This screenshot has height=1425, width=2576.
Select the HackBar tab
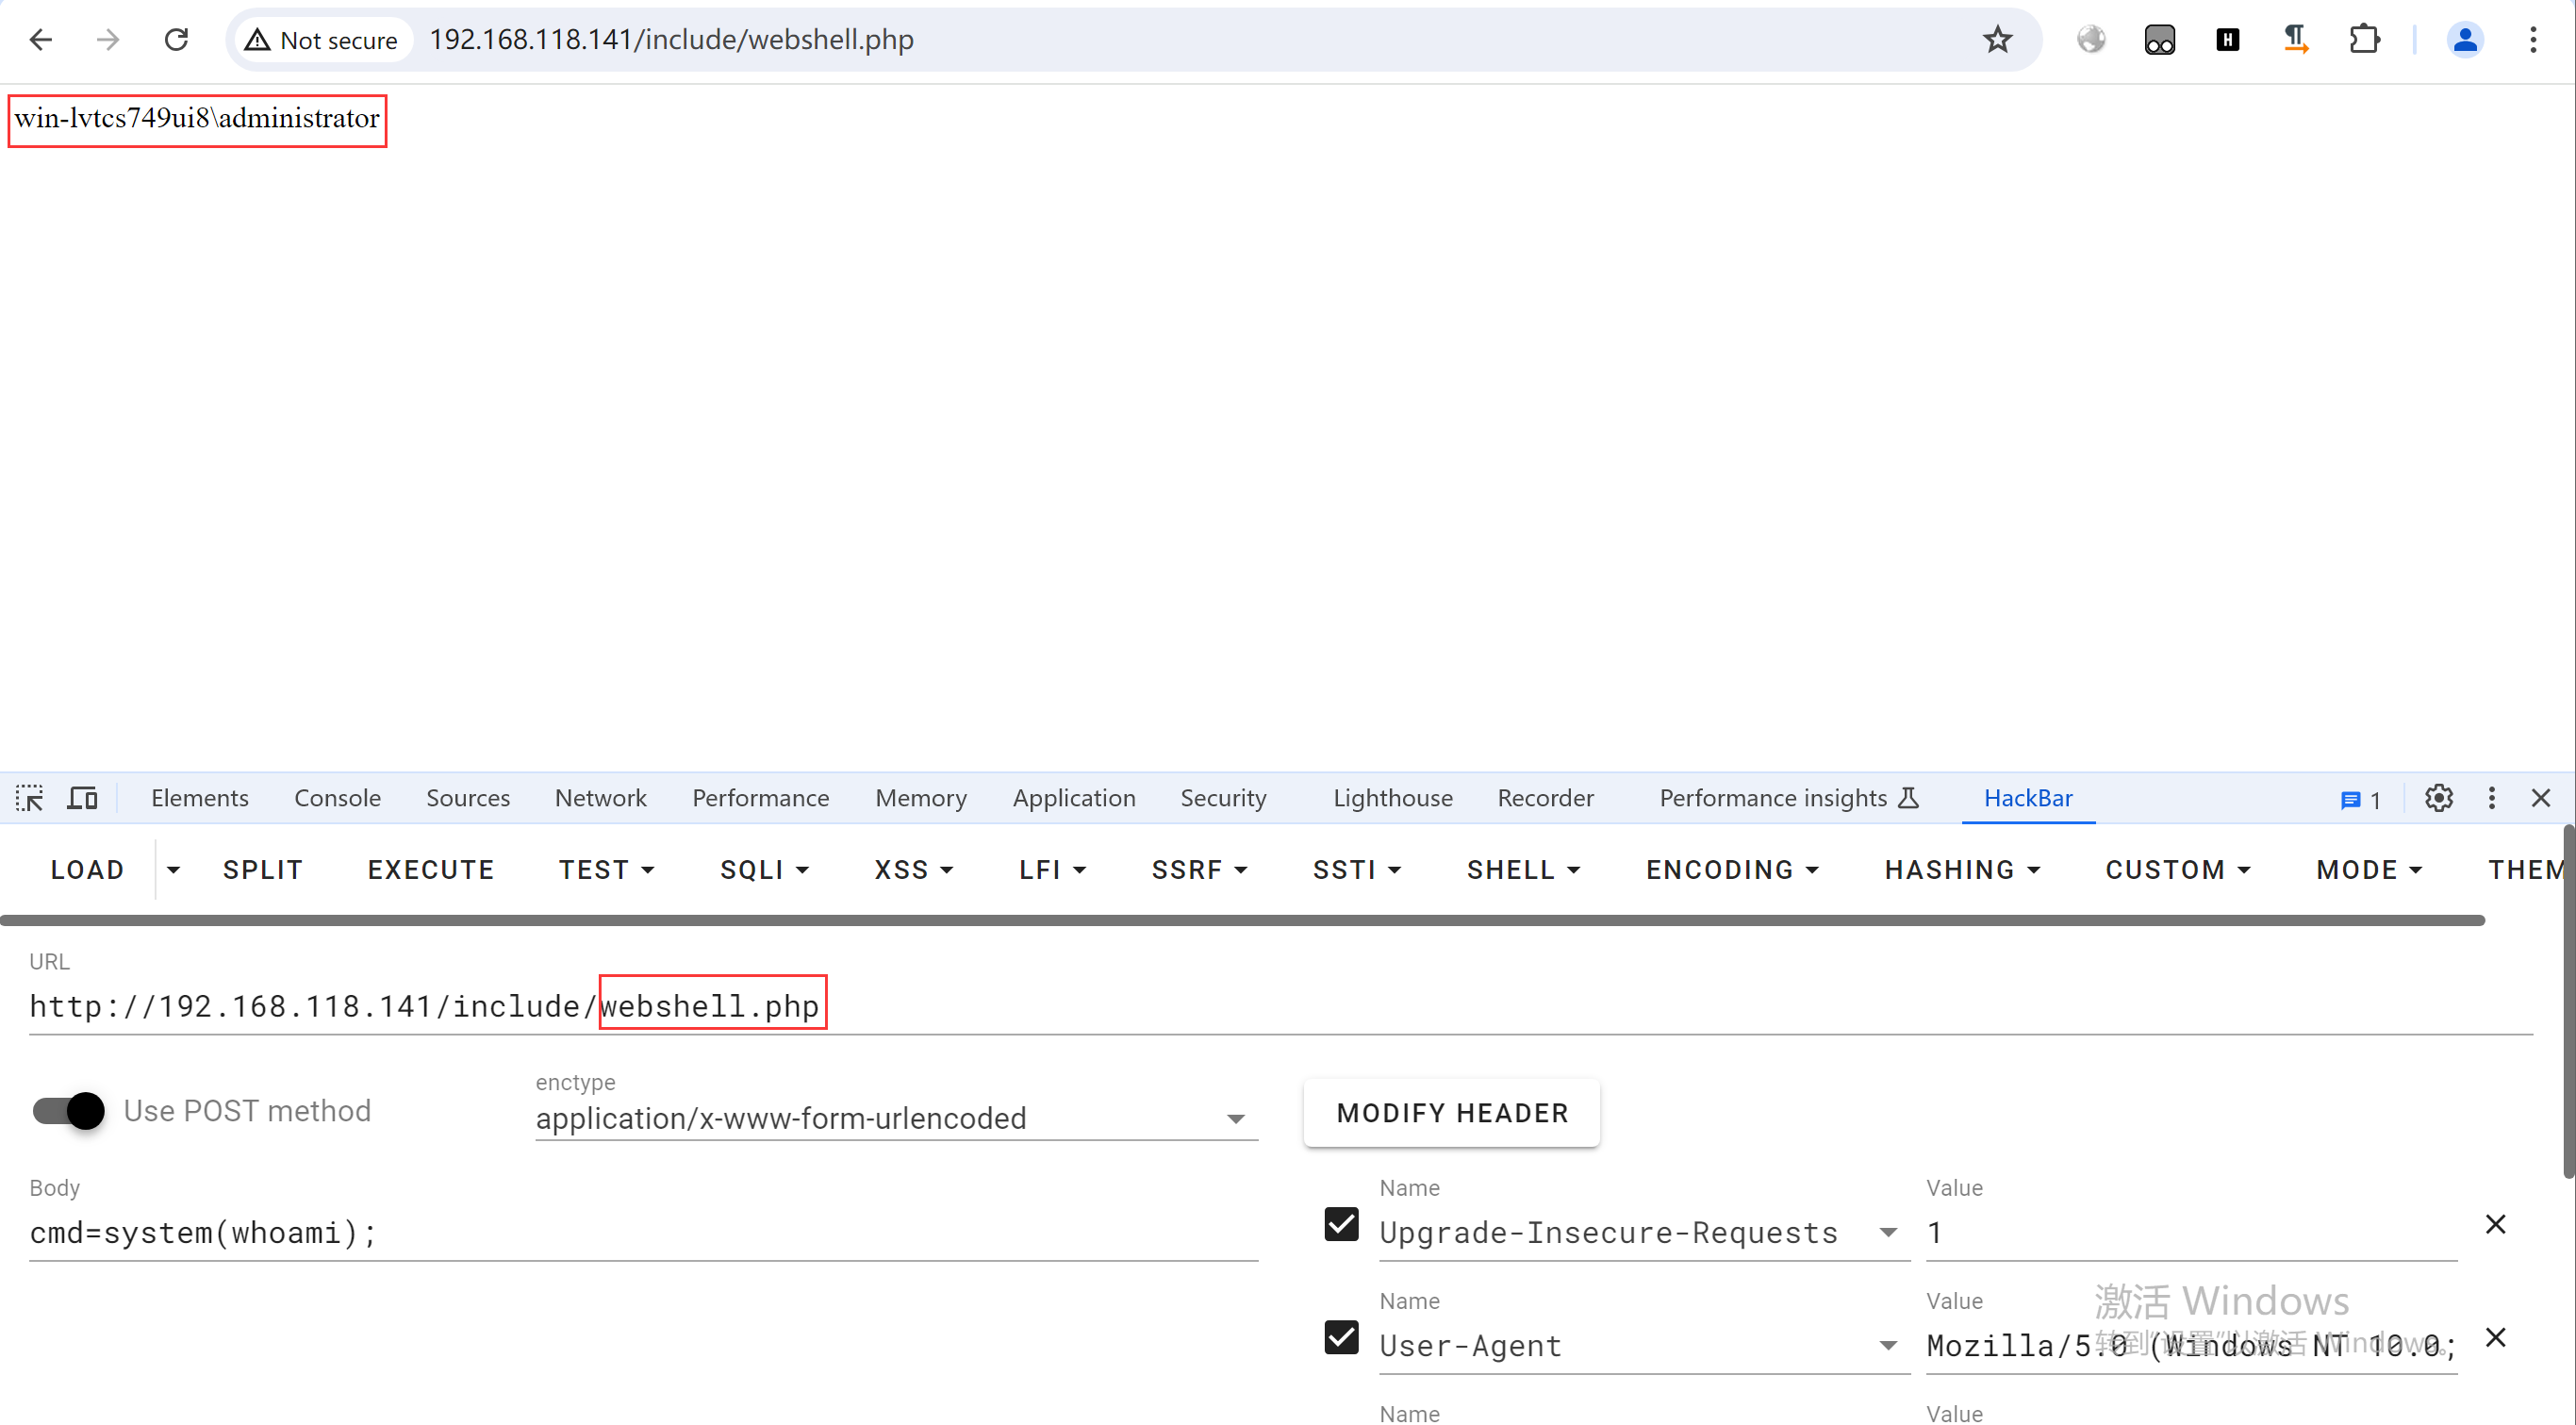click(x=2028, y=798)
